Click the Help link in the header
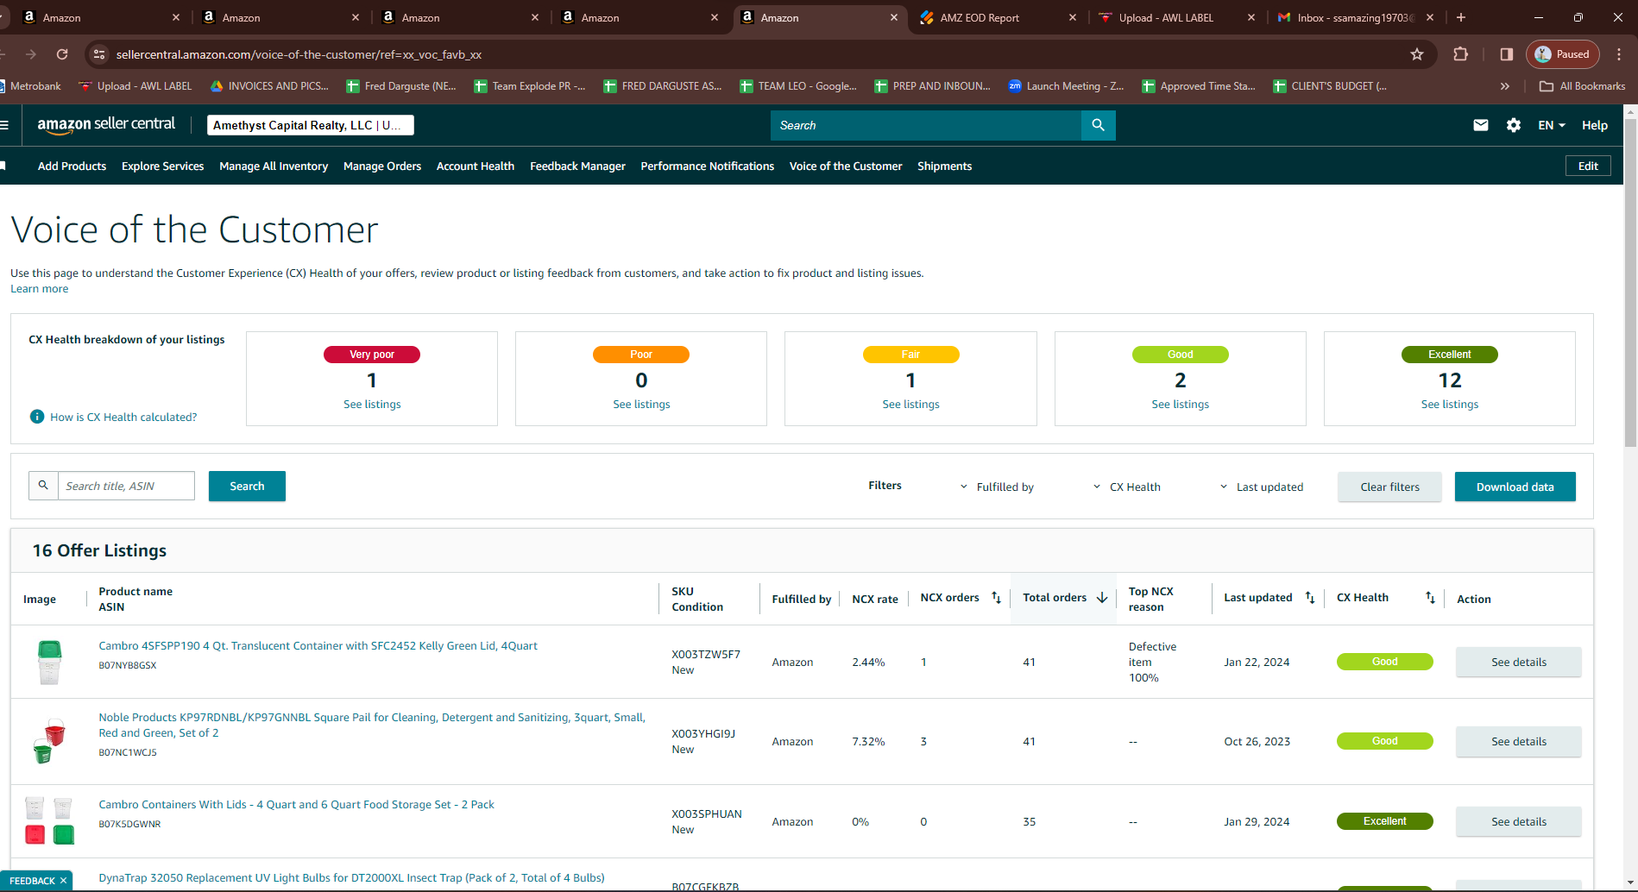1638x892 pixels. point(1595,125)
